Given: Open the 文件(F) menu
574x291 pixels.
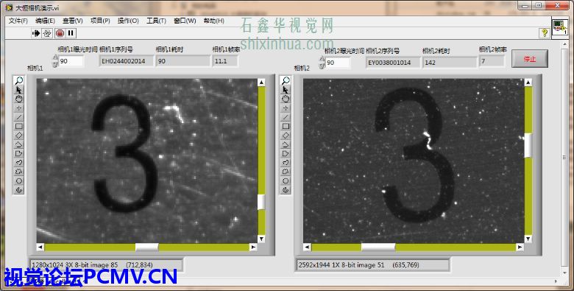Looking at the screenshot, I should coord(18,21).
